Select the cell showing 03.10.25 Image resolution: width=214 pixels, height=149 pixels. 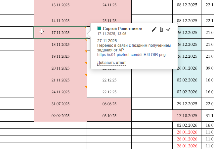[x=109, y=116]
